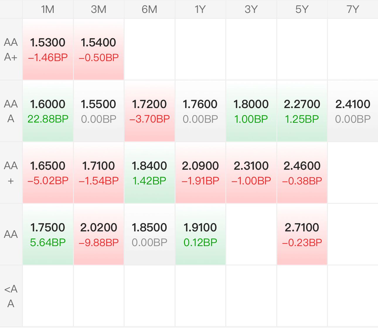378x328 pixels.
Task: Select the AA+ 1Y cell showing 2.0900
Action: tap(200, 173)
